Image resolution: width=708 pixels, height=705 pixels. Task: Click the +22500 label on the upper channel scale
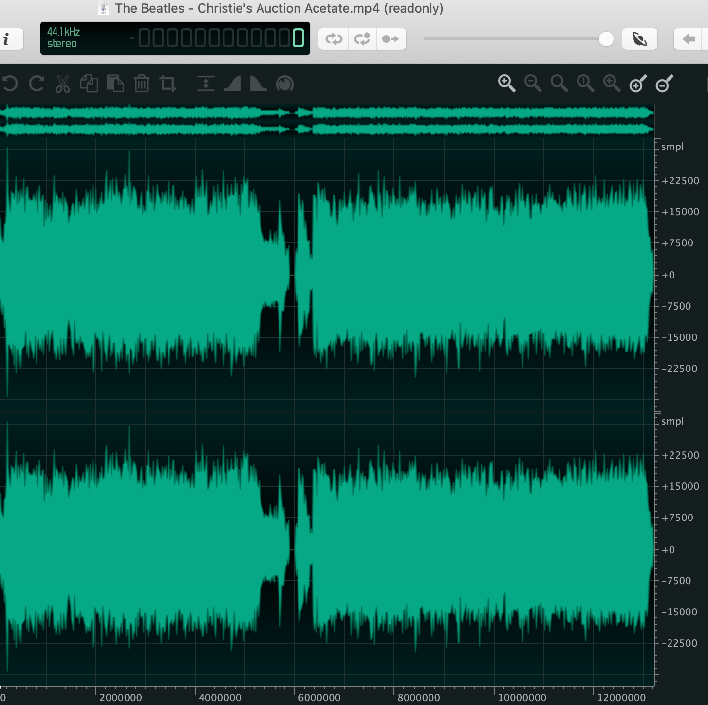point(680,181)
